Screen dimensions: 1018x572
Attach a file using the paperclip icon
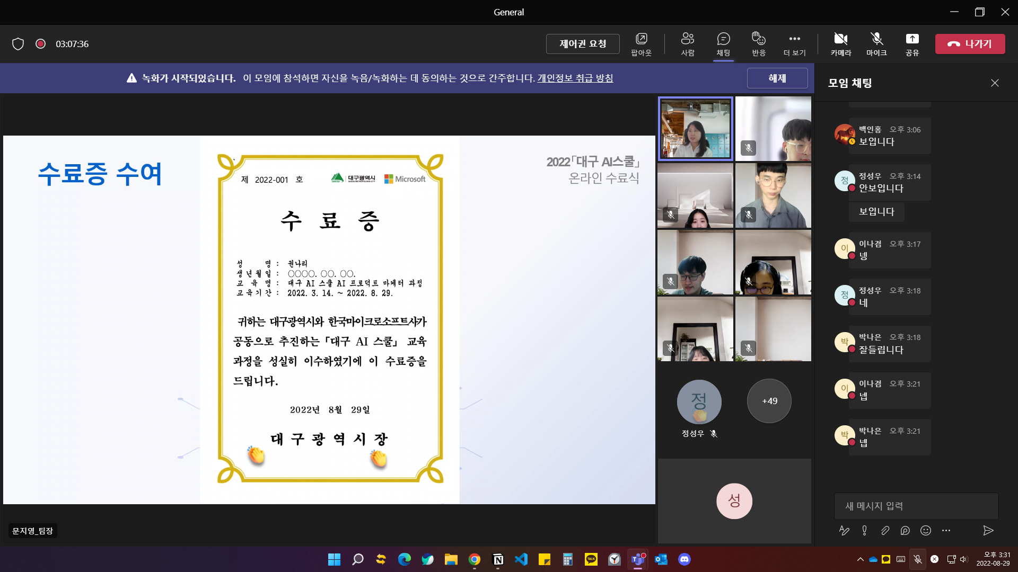pyautogui.click(x=885, y=530)
